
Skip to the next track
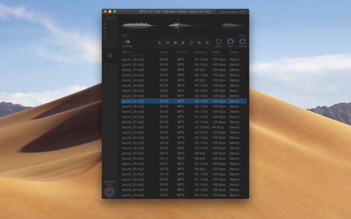click(x=208, y=42)
